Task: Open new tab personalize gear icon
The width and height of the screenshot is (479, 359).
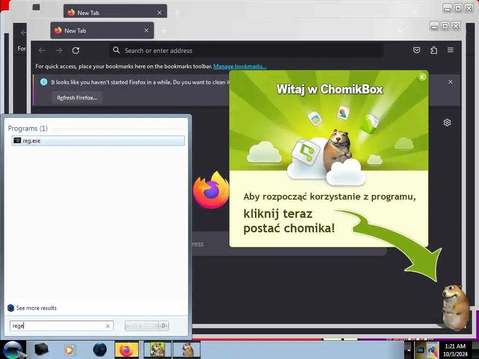Action: point(447,122)
